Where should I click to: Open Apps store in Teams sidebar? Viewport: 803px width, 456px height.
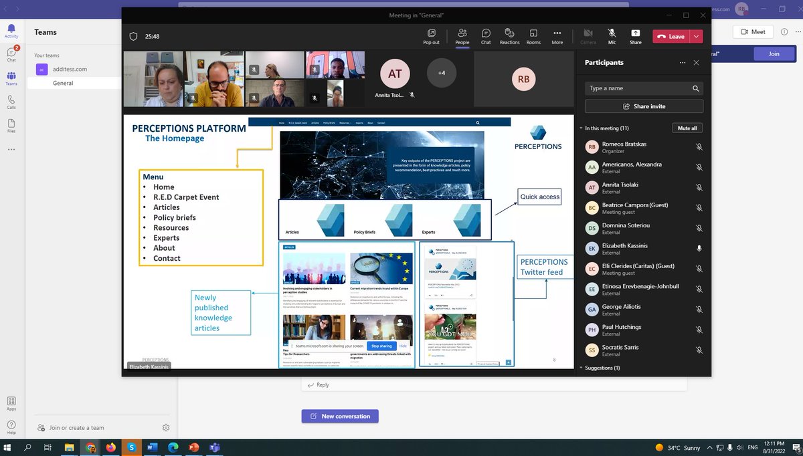coord(11,403)
